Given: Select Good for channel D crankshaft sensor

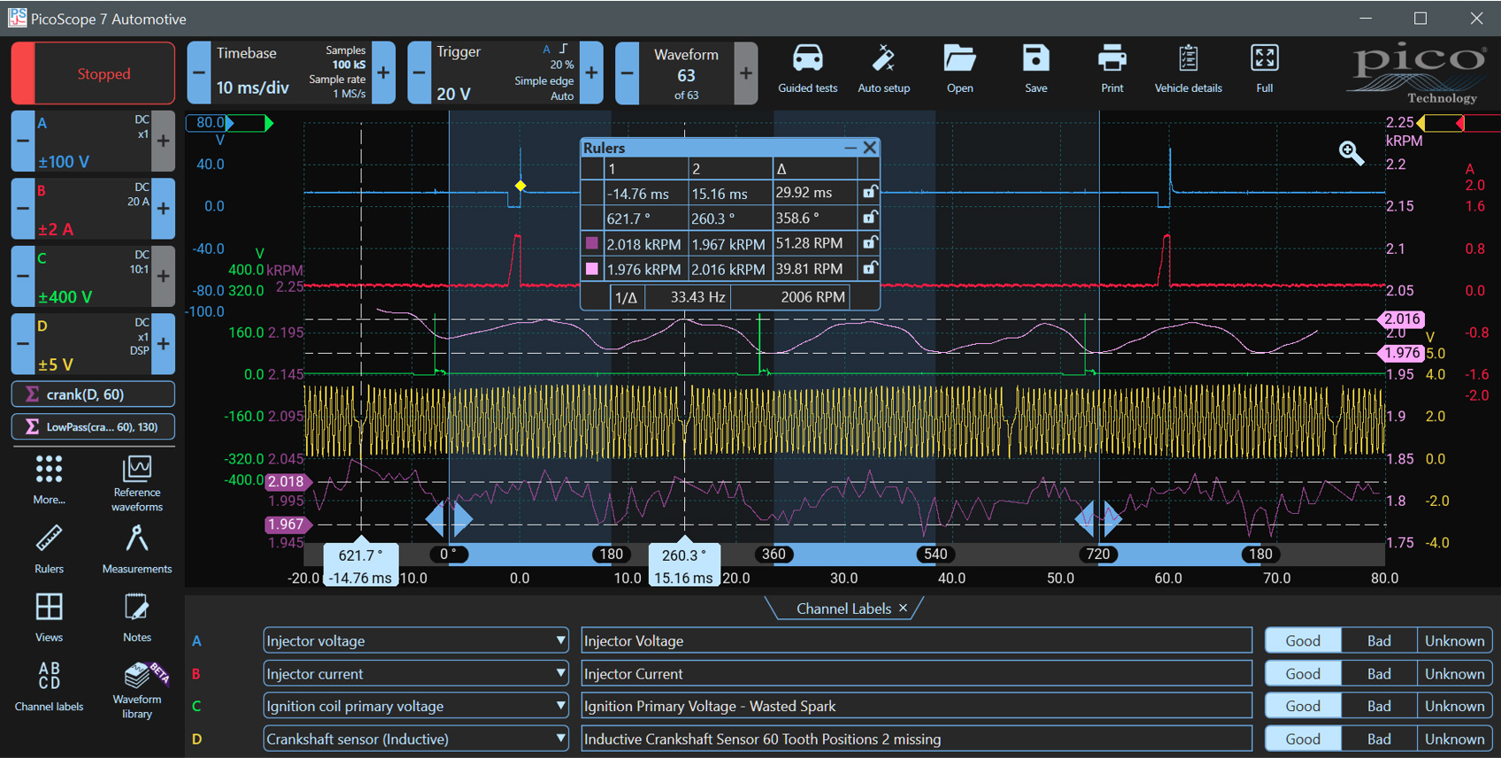Looking at the screenshot, I should [x=1303, y=739].
